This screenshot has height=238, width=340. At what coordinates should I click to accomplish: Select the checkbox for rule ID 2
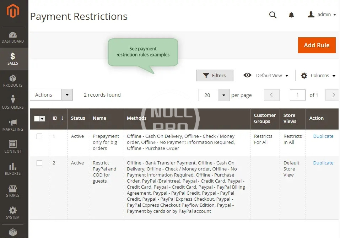pos(39,163)
